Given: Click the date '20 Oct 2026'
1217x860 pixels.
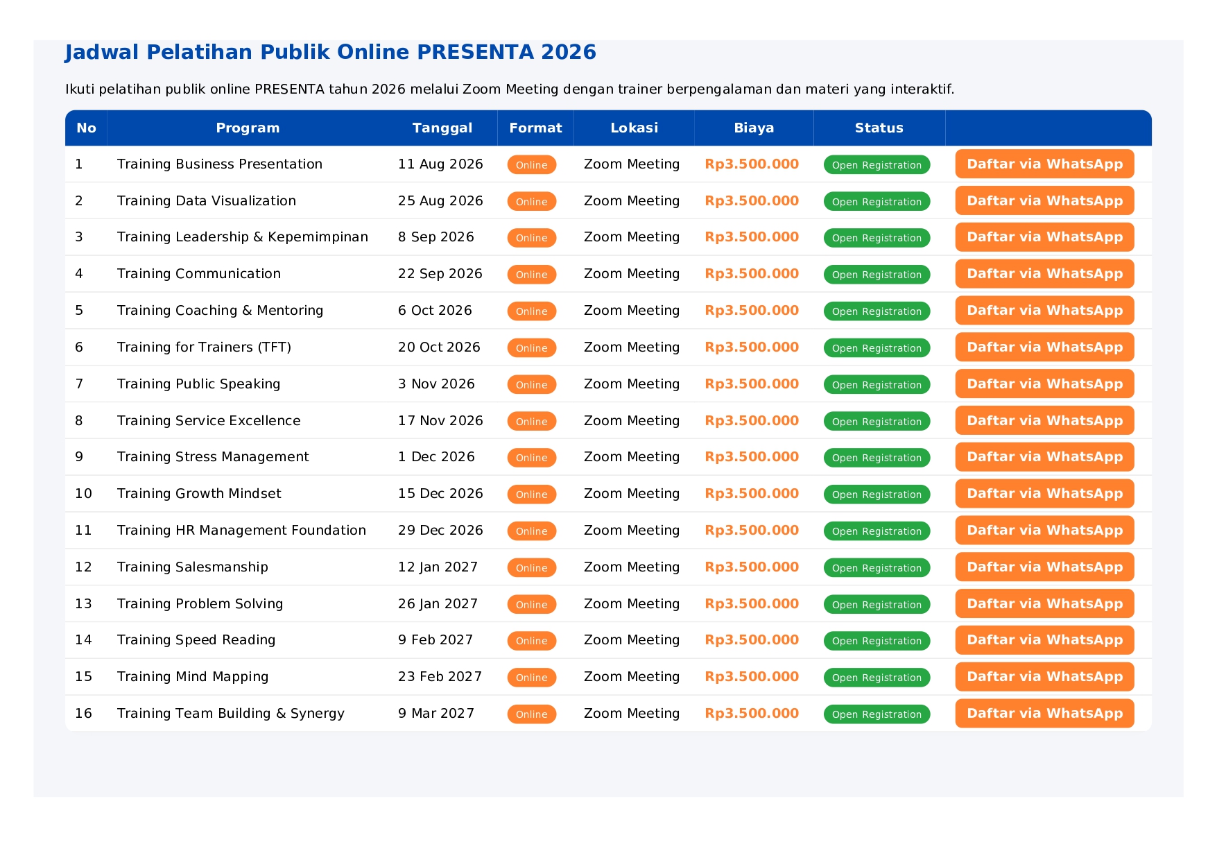Looking at the screenshot, I should (x=439, y=347).
